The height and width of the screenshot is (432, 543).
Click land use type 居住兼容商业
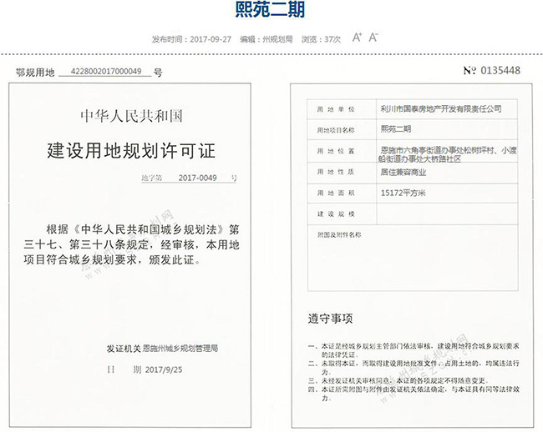tap(403, 172)
